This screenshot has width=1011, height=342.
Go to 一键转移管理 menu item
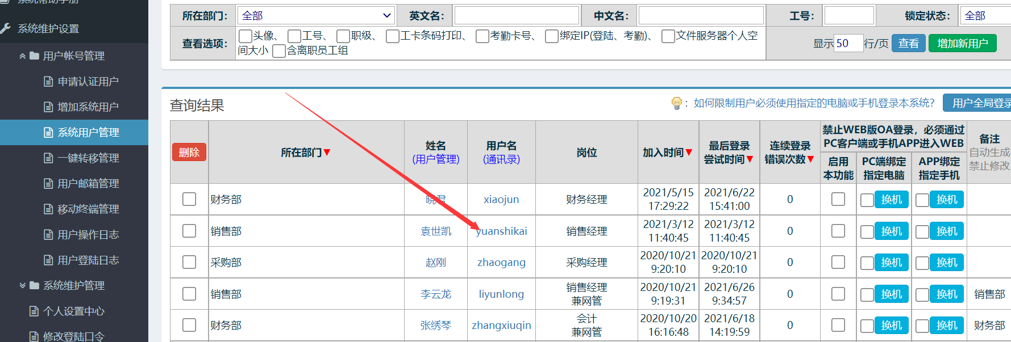pyautogui.click(x=88, y=158)
